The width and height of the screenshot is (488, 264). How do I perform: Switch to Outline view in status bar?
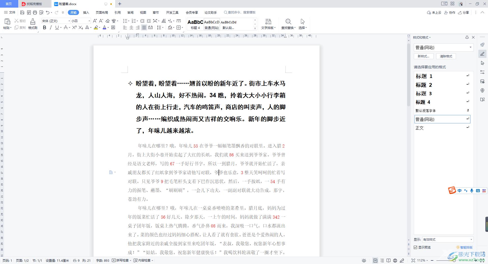click(x=382, y=260)
